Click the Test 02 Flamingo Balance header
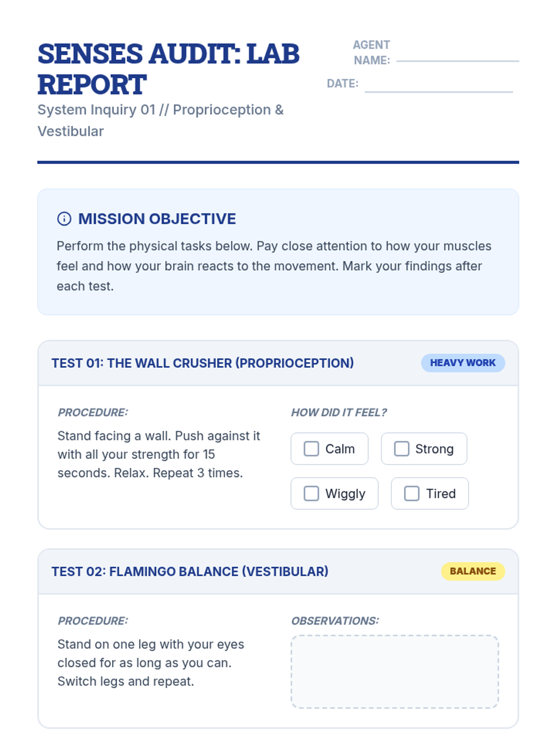 [190, 571]
